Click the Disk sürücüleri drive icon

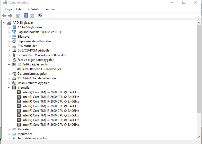[14, 46]
